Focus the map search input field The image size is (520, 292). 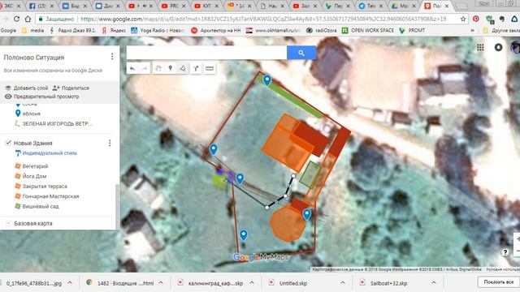206,53
